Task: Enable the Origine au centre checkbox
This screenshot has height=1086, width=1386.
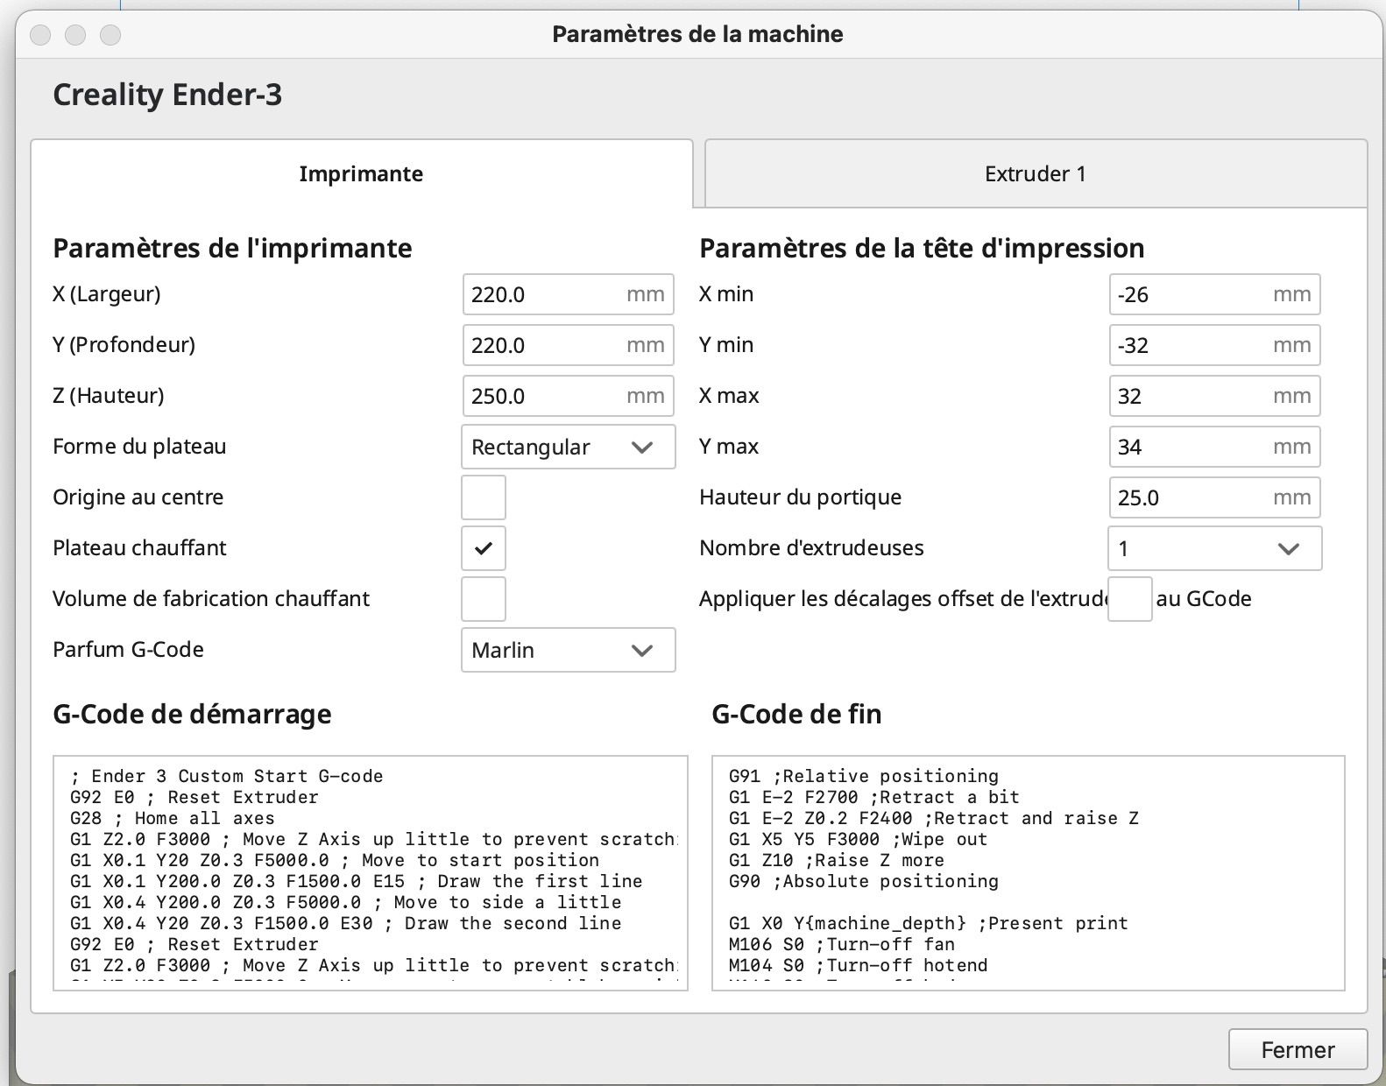Action: point(484,497)
